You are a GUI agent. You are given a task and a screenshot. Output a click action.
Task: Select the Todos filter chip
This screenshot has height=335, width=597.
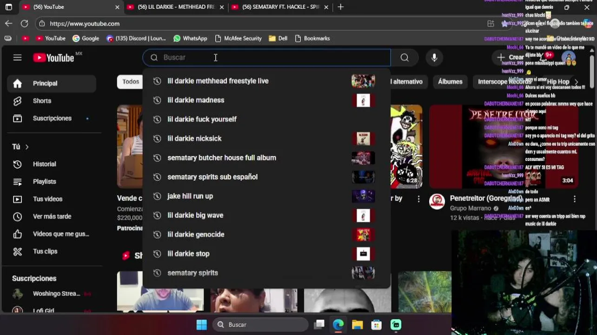coord(131,81)
